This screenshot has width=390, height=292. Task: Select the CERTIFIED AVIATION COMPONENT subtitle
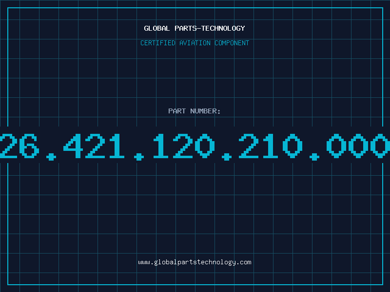click(x=195, y=43)
